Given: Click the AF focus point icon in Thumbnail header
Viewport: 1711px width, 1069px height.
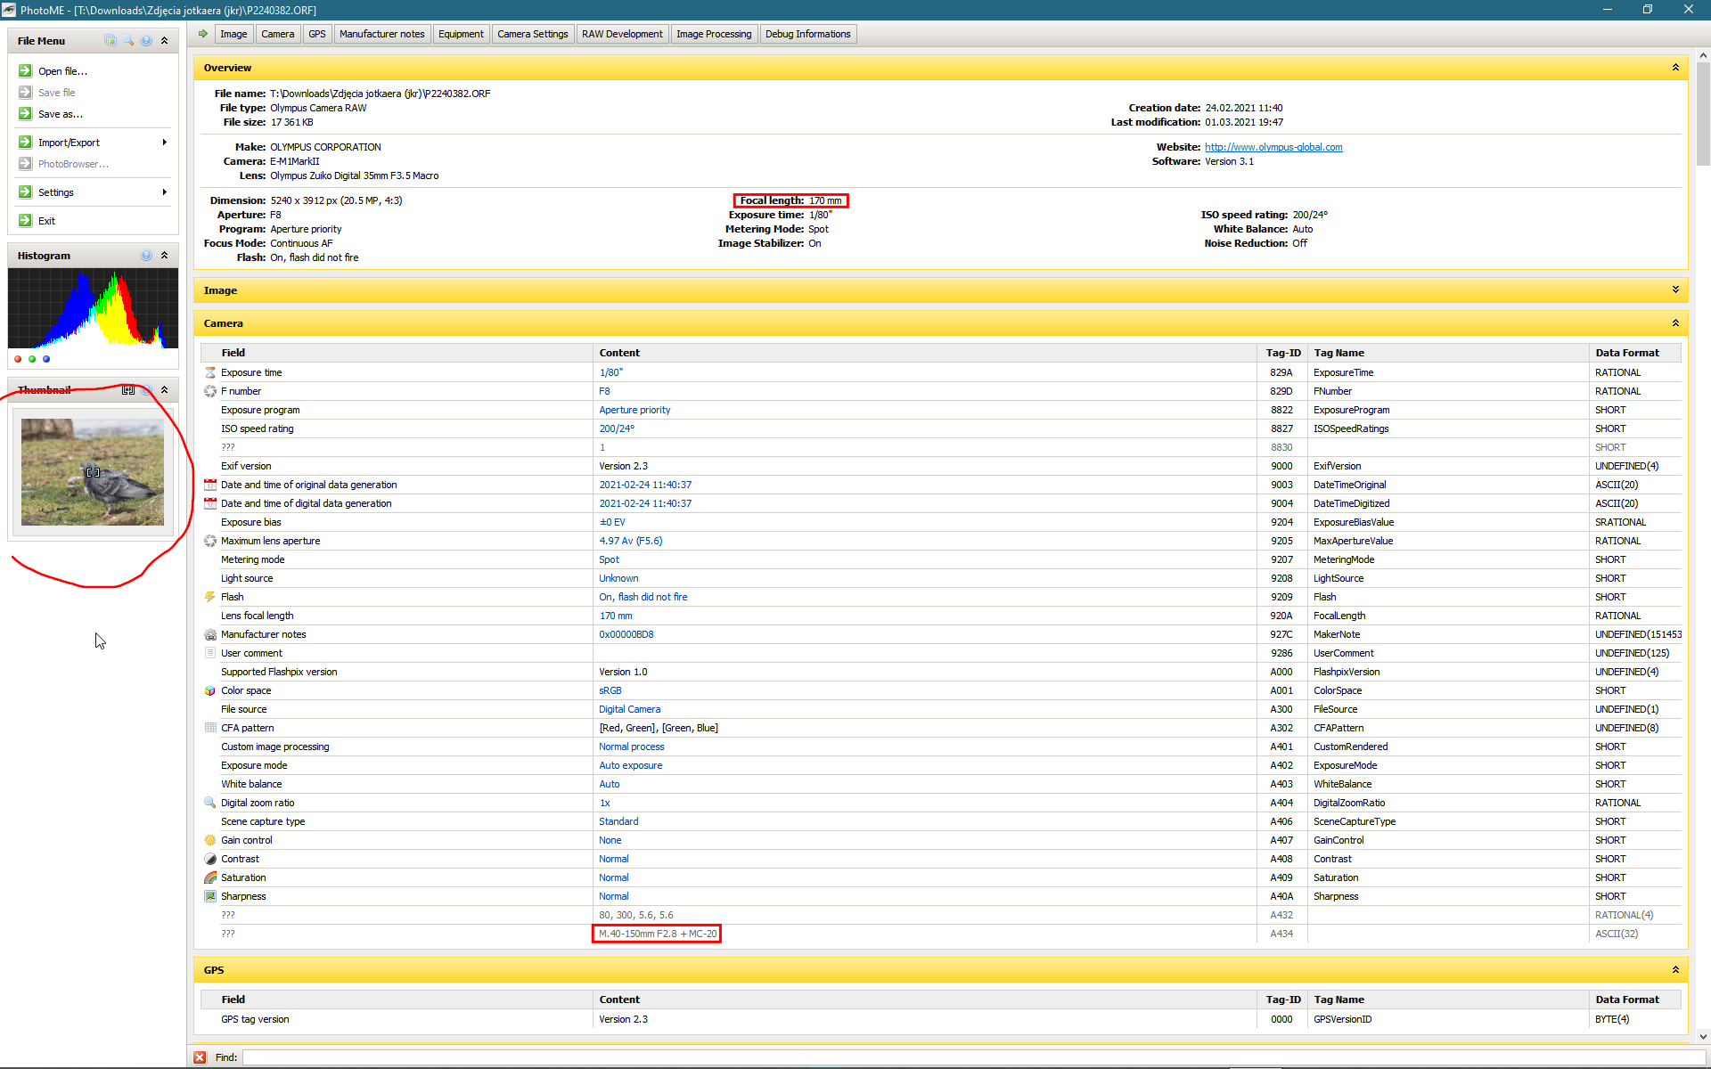Looking at the screenshot, I should [x=128, y=390].
